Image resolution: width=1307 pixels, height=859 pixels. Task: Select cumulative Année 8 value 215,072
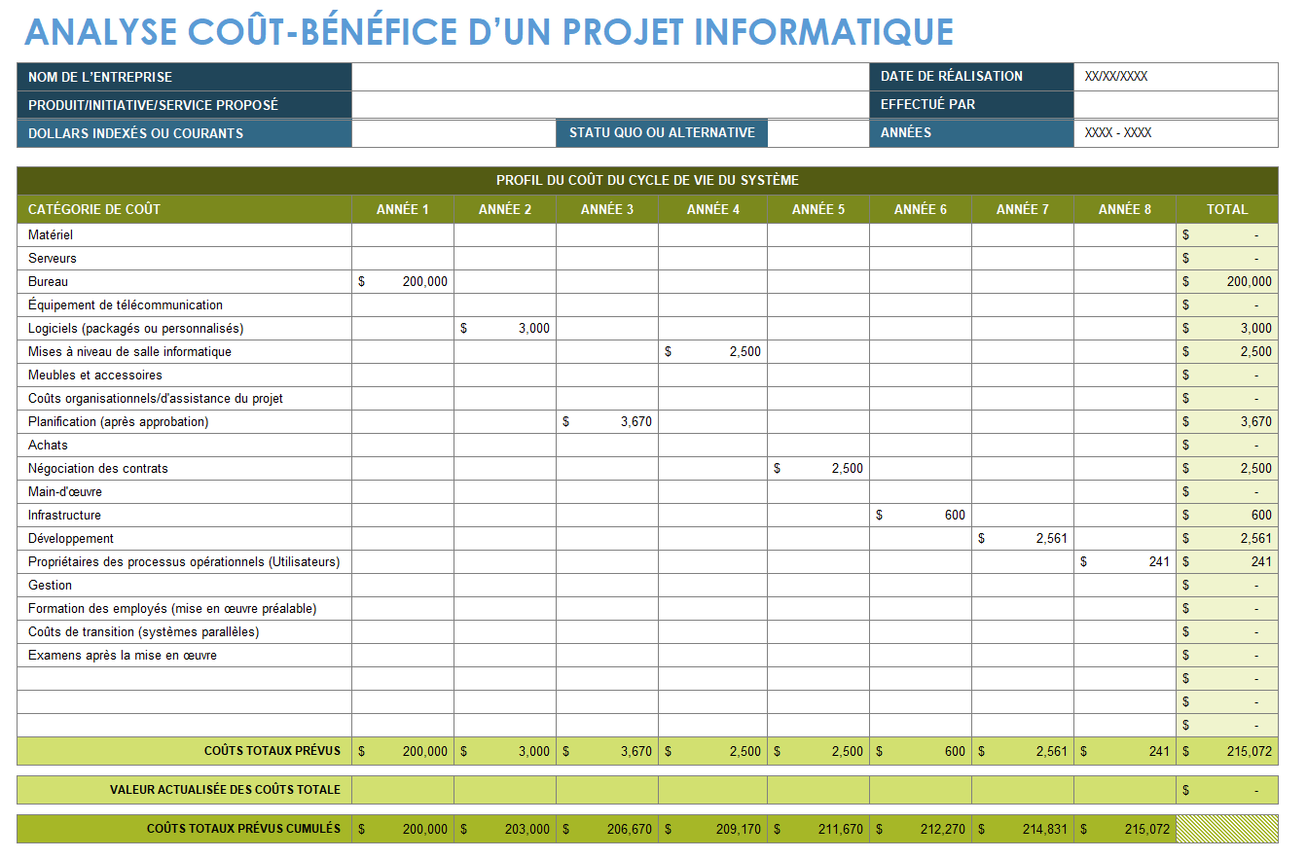click(x=1125, y=829)
